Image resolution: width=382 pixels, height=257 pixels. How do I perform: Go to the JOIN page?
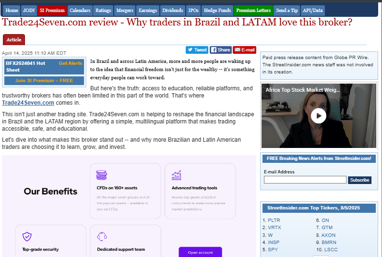click(29, 11)
